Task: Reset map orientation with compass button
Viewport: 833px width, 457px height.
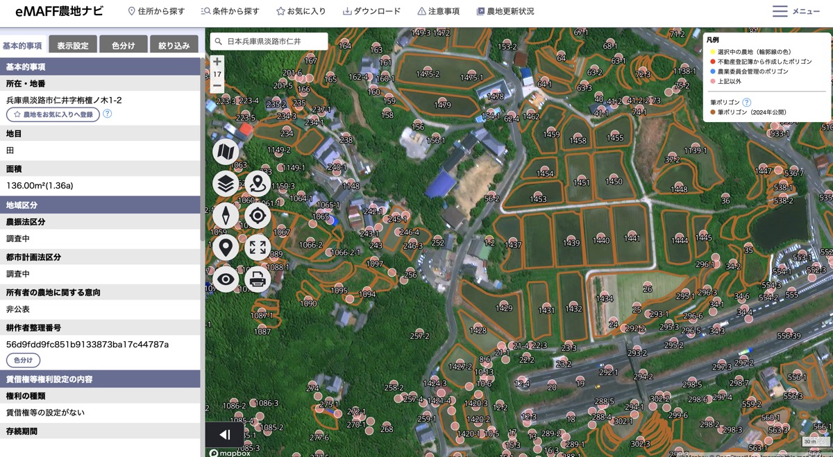Action: 226,216
